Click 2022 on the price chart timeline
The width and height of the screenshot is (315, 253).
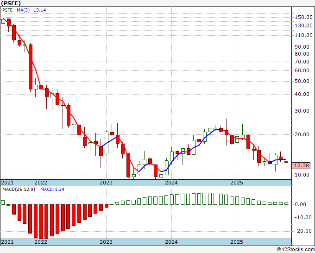click(x=41, y=183)
